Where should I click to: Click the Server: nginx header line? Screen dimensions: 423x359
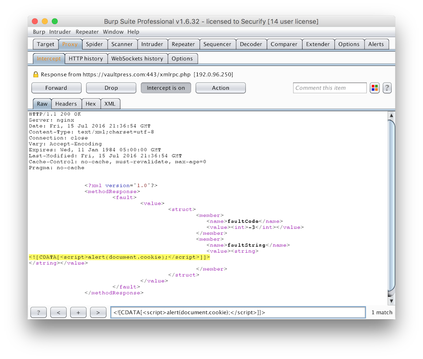[x=52, y=120]
